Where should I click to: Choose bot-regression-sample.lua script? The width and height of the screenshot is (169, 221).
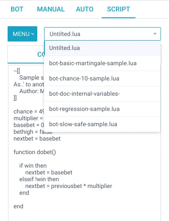click(103, 109)
